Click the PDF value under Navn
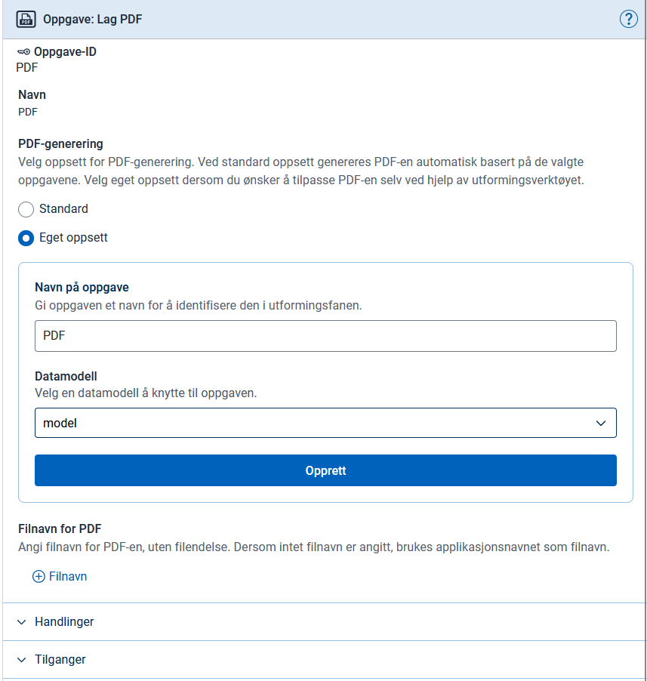 (28, 112)
